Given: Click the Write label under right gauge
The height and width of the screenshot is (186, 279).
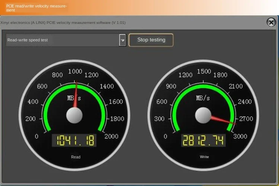Looking at the screenshot, I should [x=204, y=157].
